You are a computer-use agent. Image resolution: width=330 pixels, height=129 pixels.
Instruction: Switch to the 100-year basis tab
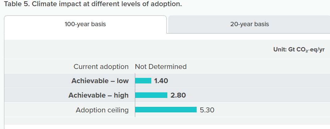click(85, 24)
